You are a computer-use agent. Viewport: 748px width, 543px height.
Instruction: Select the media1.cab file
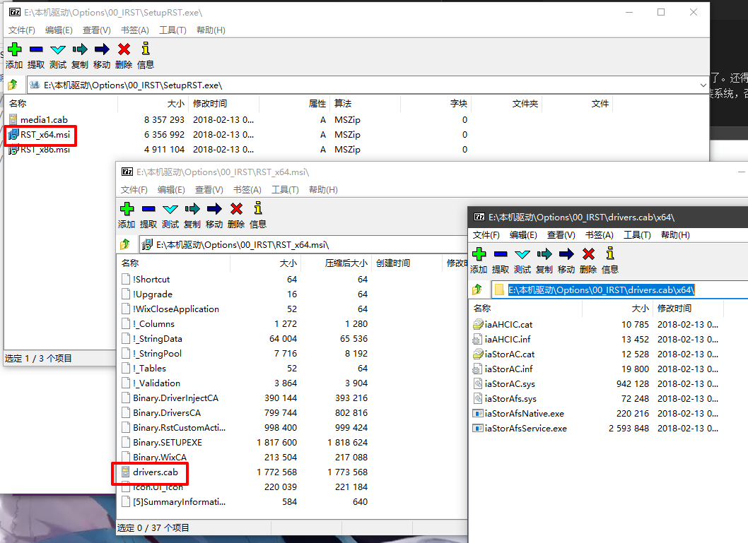pos(44,119)
